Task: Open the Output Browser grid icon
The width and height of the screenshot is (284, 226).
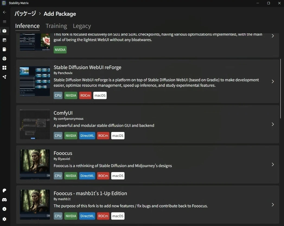Action: (x=5, y=68)
